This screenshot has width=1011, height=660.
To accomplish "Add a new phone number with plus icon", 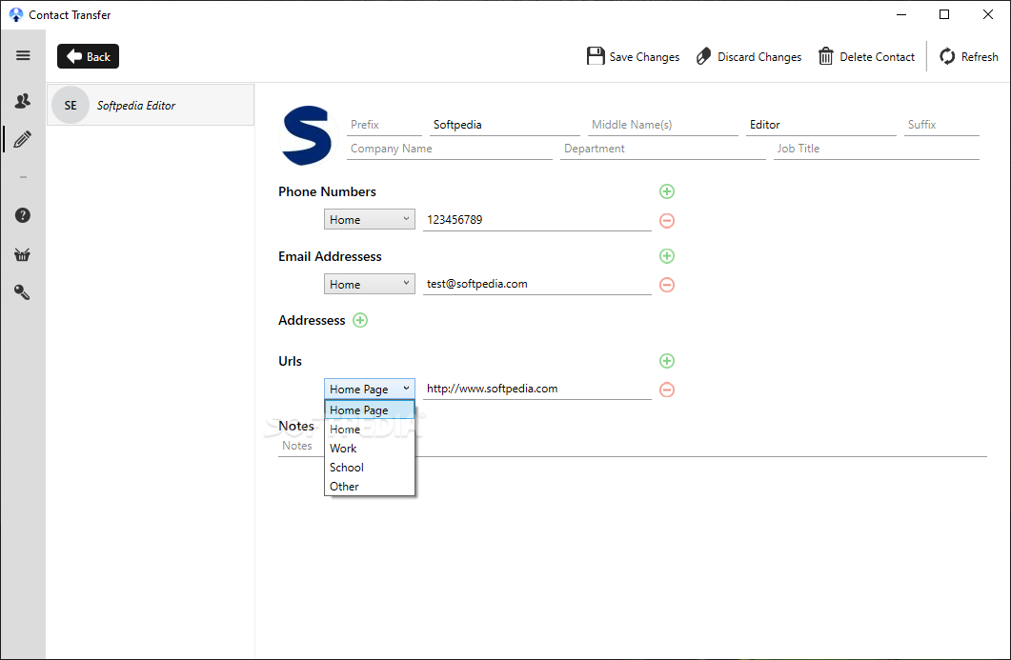I will click(x=667, y=191).
